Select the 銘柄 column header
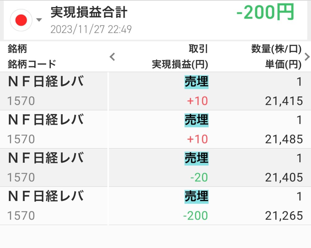The width and height of the screenshot is (311, 248). pyautogui.click(x=17, y=49)
